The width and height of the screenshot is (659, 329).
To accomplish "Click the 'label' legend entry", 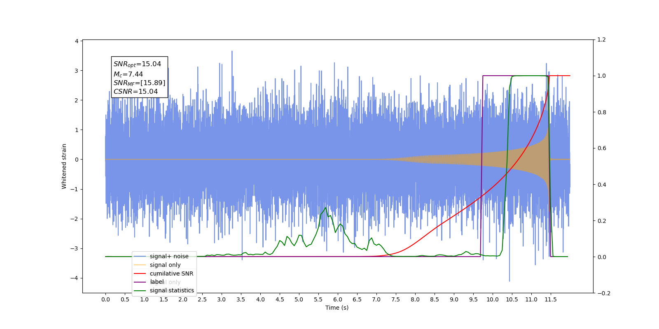I will click(149, 282).
